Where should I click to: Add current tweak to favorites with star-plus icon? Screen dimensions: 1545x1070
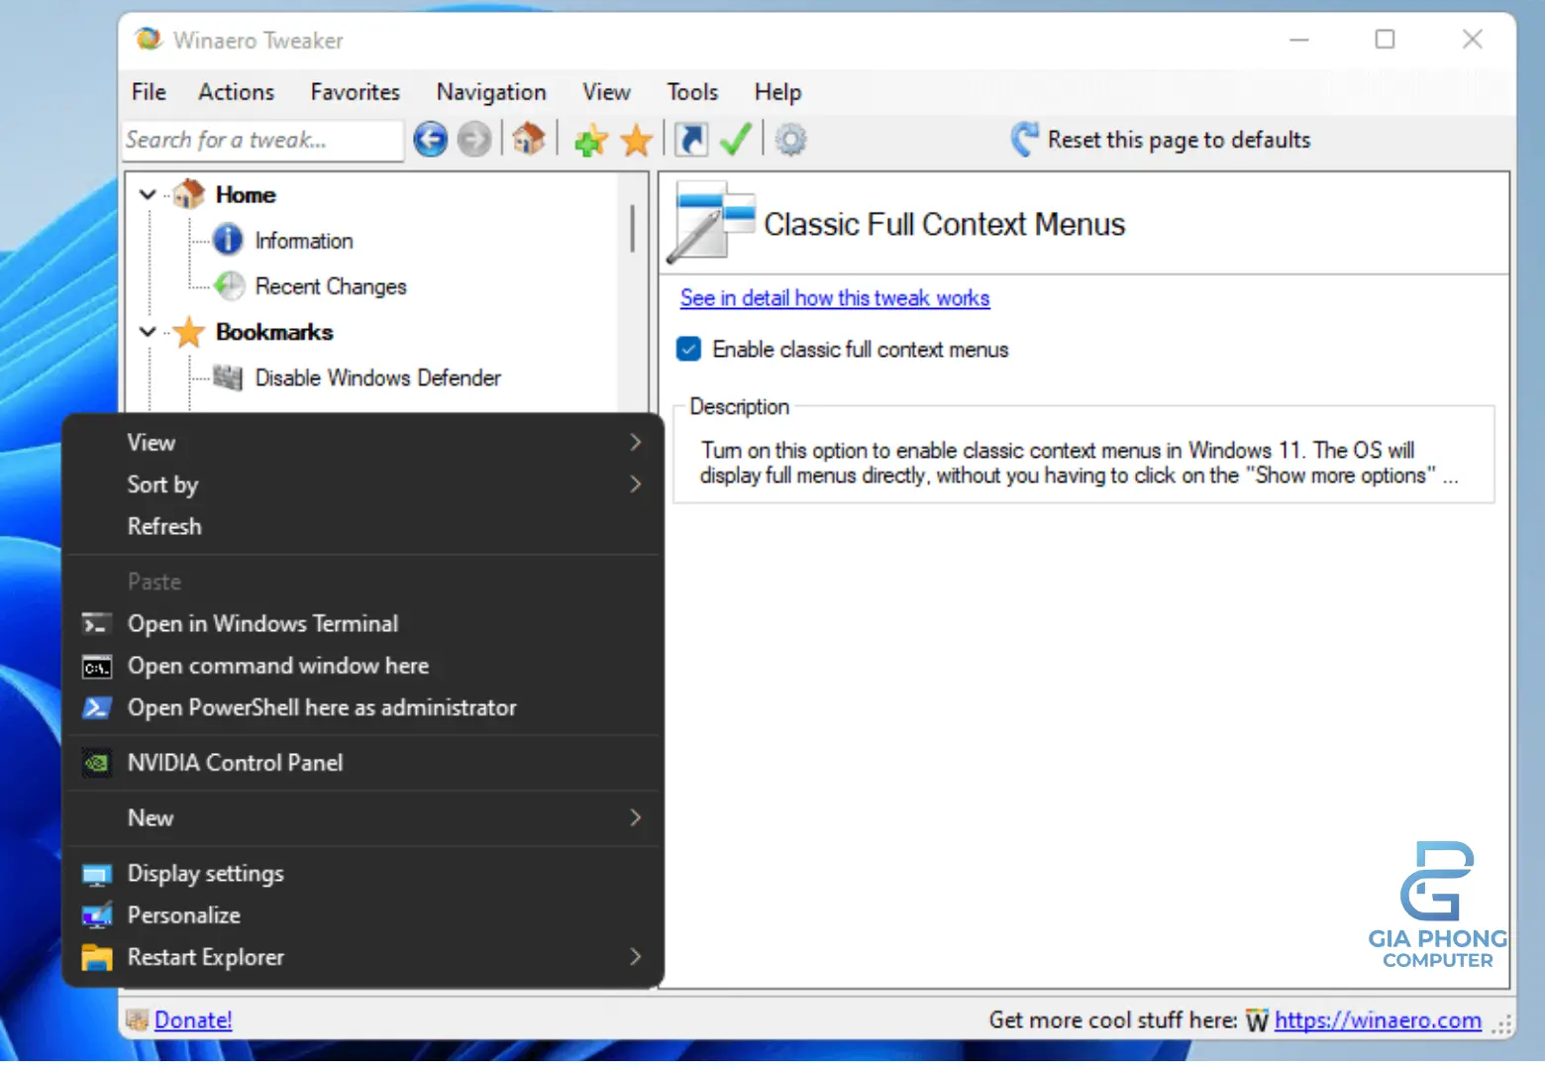pyautogui.click(x=589, y=140)
